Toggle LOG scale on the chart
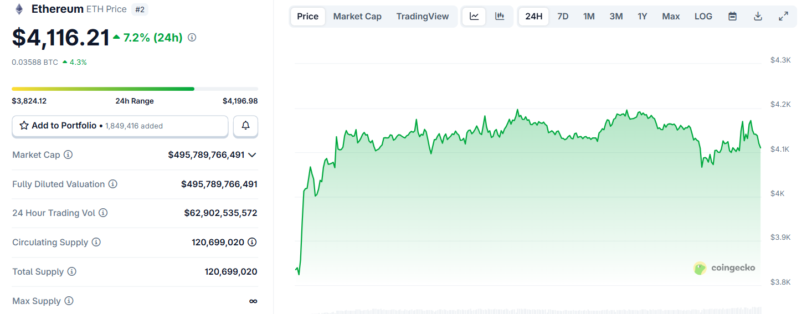The width and height of the screenshot is (807, 314). [703, 17]
